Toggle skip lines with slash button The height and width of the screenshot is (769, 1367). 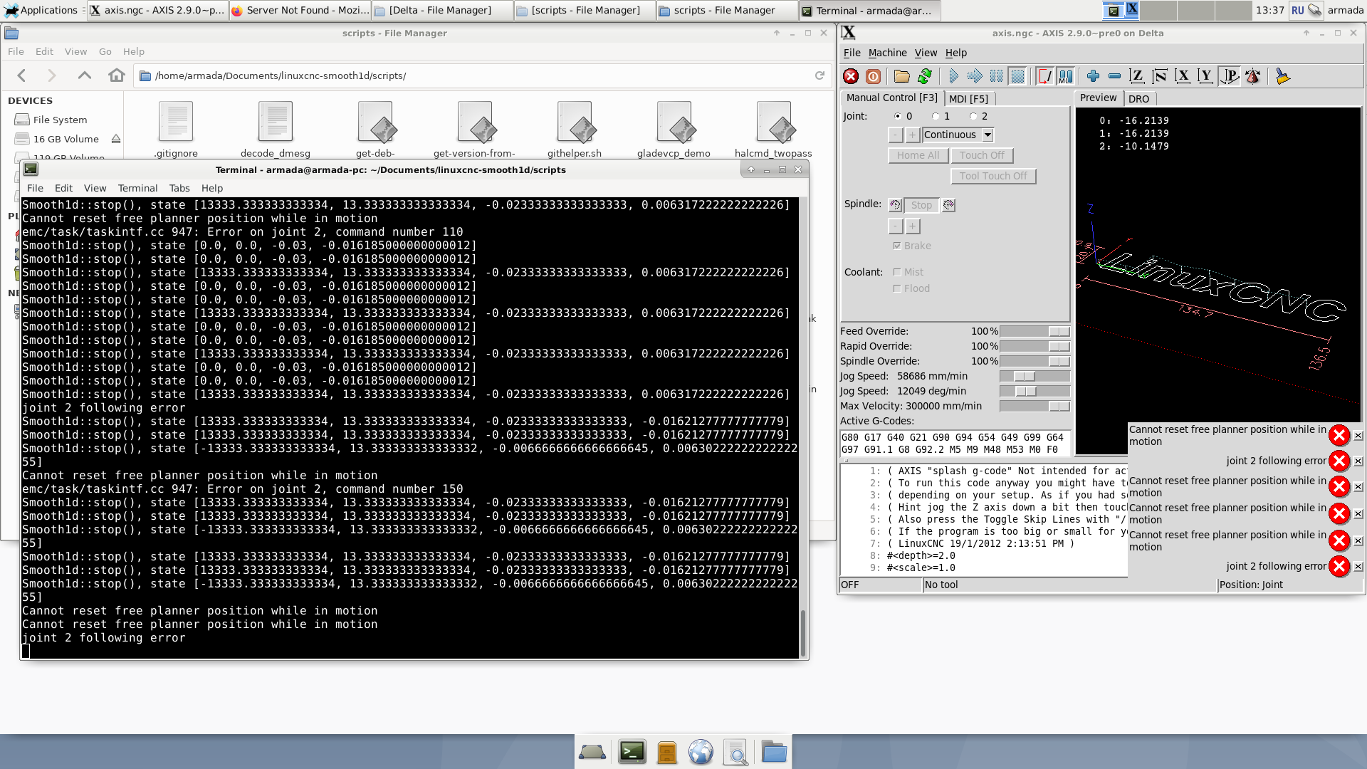pos(1044,76)
